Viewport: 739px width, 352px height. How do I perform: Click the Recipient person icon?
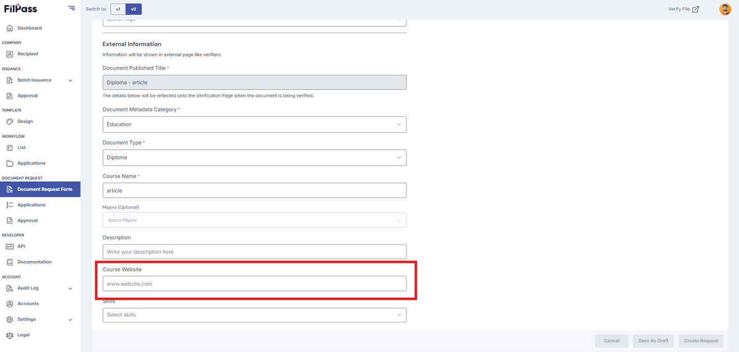10,54
